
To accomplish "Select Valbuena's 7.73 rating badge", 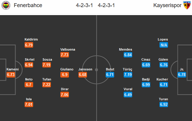I will point(65,55).
